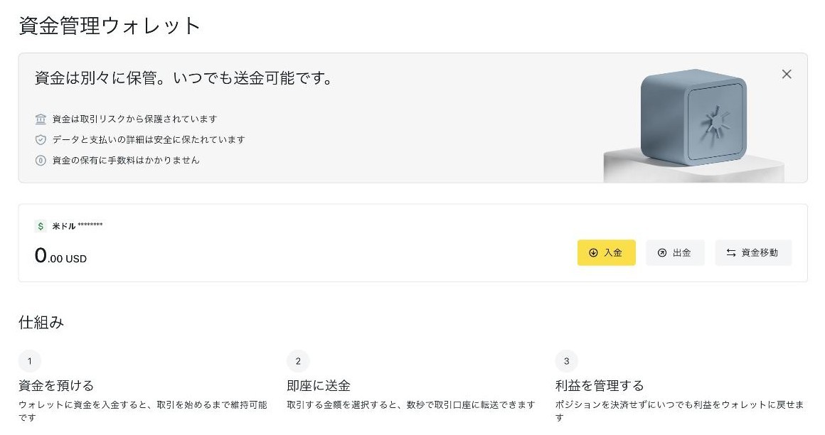Click the text データと支払いの詳細は安全に保たれています
Viewport: 825px width, 435px height.
pyautogui.click(x=149, y=140)
